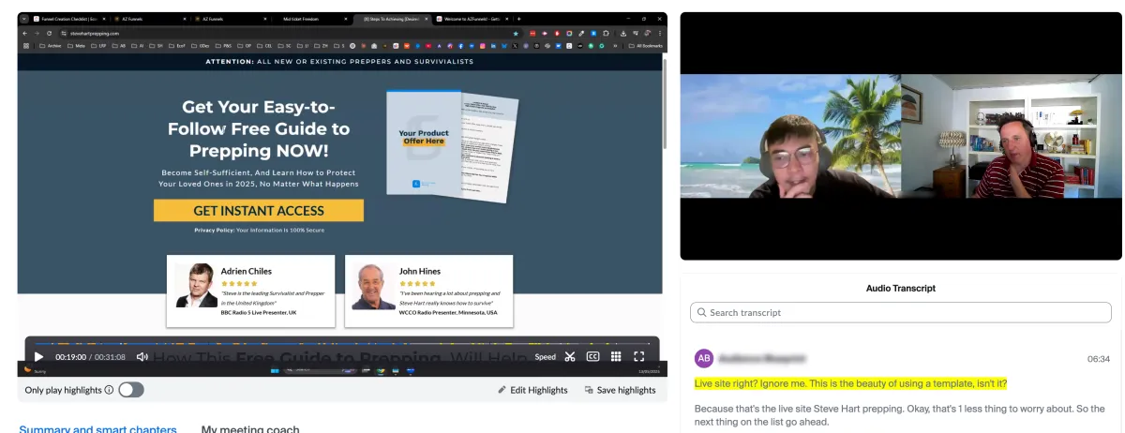Open Welcome to AZFunnels tab in recorded browser
The image size is (1125, 433).
[473, 19]
